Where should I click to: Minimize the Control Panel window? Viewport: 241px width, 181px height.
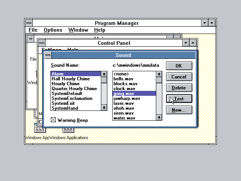tap(186, 43)
